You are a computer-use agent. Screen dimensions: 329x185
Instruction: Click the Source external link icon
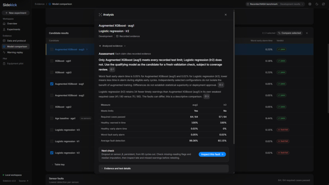[27, 181]
